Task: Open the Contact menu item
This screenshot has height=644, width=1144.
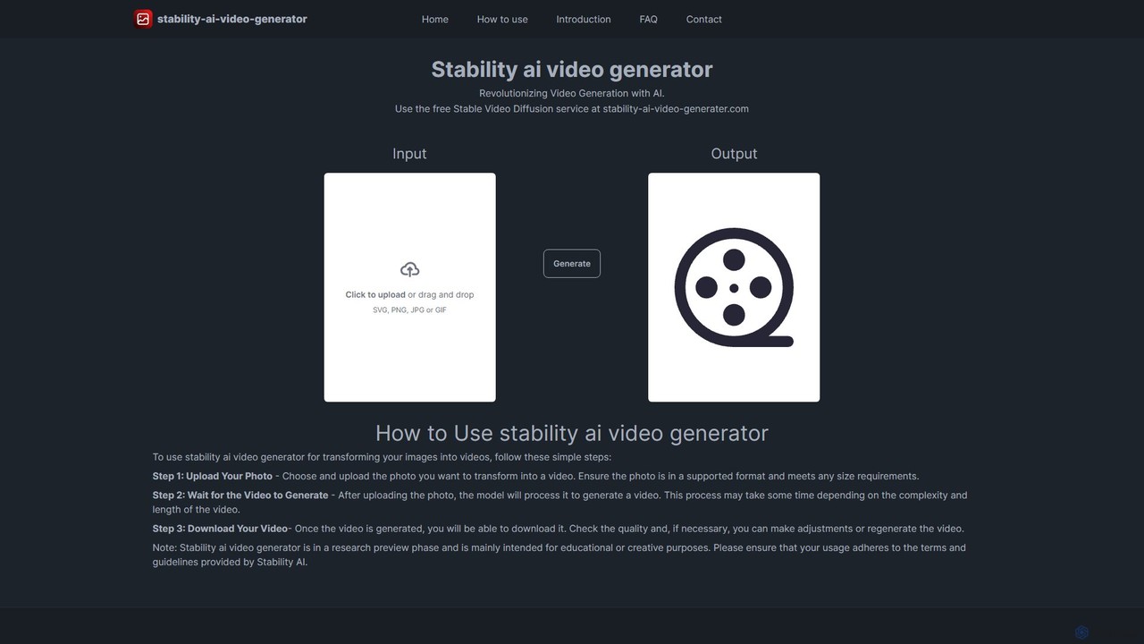Action: coord(704,19)
